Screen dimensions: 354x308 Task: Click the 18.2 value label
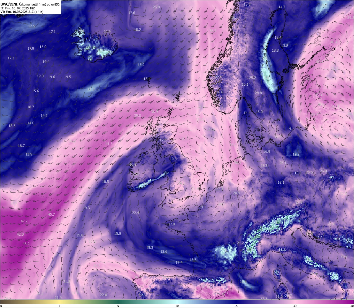137,30
